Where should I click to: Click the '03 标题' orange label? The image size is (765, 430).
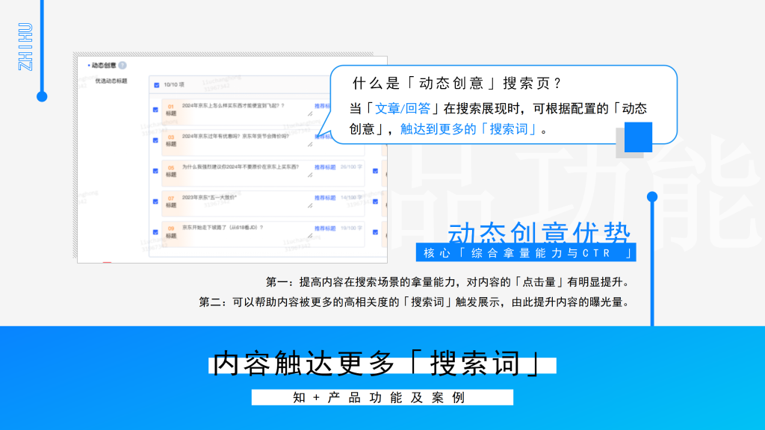click(x=171, y=141)
